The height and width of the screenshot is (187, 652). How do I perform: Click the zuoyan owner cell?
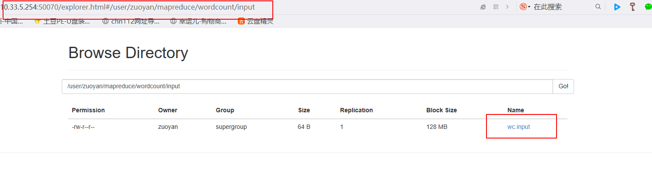[x=168, y=127]
